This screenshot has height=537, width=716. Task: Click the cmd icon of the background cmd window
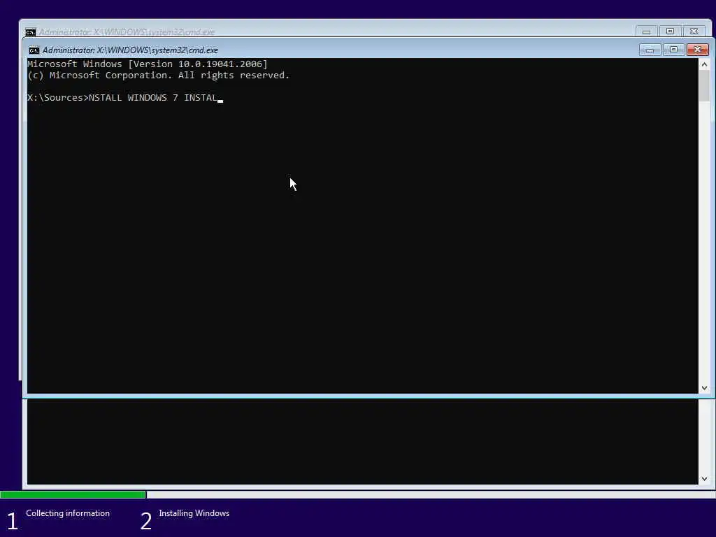click(31, 32)
